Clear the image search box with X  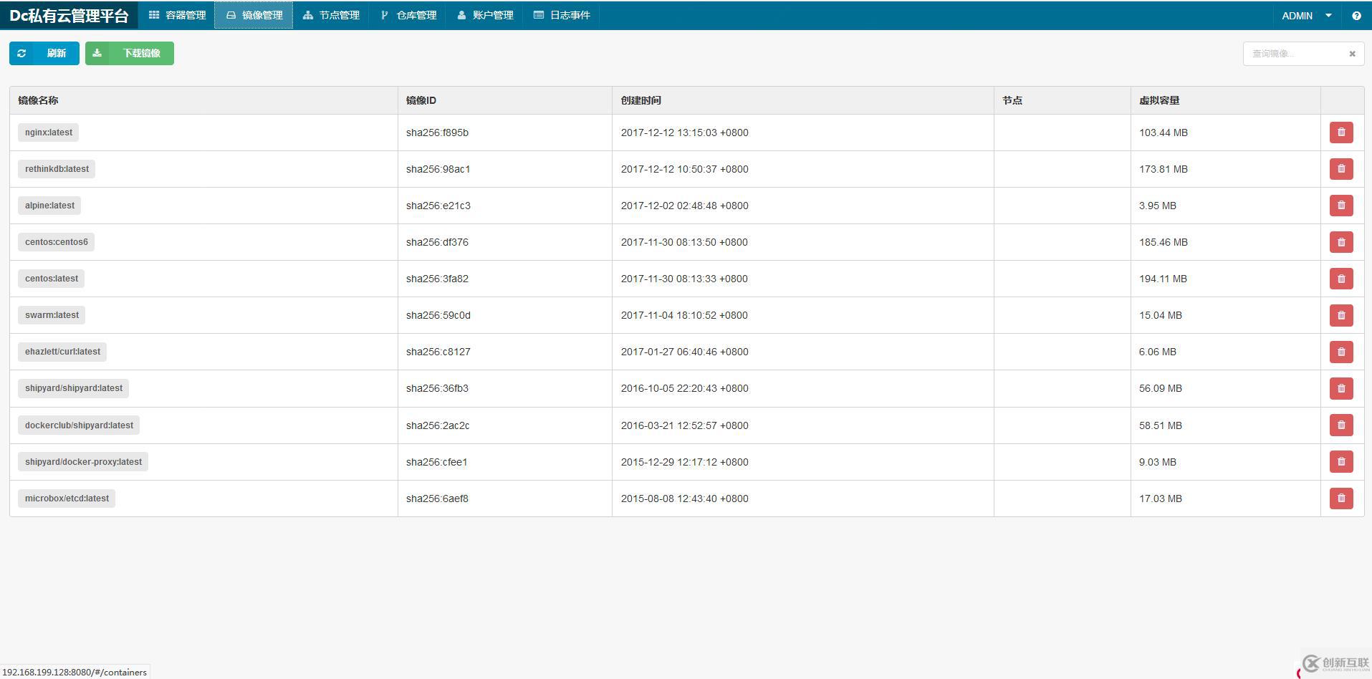pos(1352,54)
